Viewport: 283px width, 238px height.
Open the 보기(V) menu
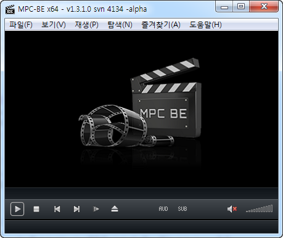point(54,25)
